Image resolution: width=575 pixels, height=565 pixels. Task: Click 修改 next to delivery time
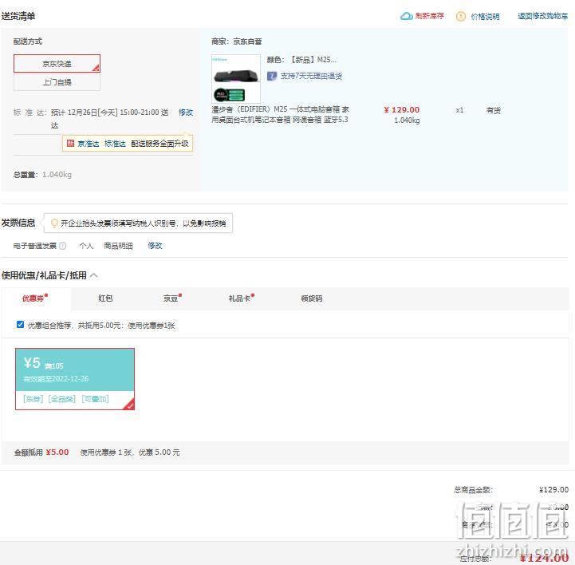point(186,113)
